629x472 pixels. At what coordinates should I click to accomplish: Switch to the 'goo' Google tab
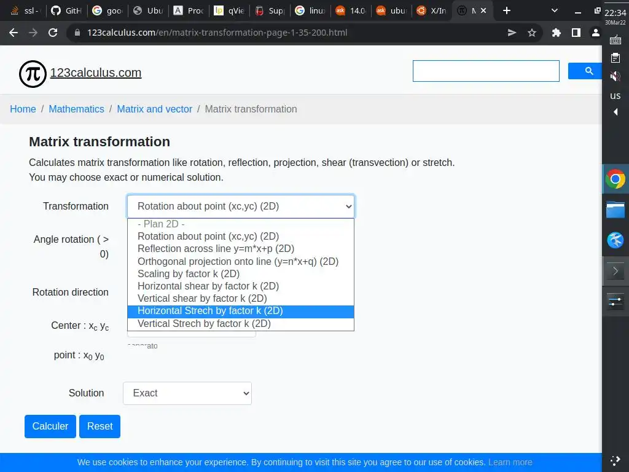click(107, 10)
